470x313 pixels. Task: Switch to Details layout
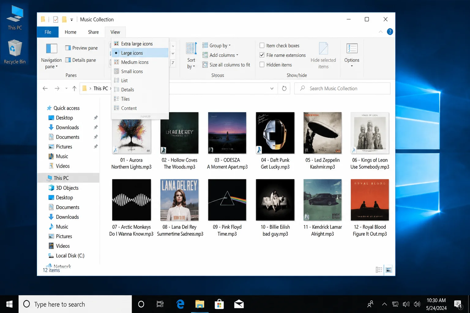tap(140, 90)
